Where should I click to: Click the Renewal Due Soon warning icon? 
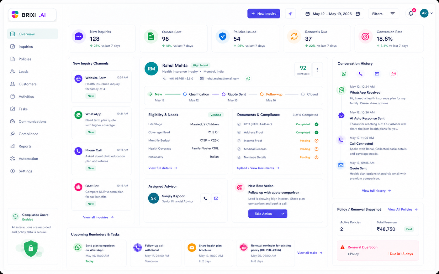(x=342, y=247)
